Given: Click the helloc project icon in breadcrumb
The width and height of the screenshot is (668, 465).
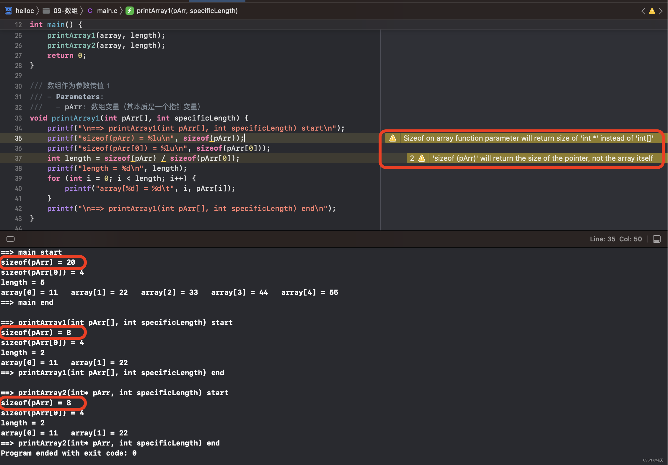Looking at the screenshot, I should [9, 11].
